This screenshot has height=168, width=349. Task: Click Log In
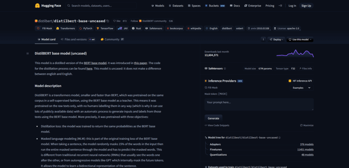[292, 6]
